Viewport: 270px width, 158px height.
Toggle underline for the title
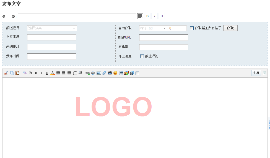point(162,16)
